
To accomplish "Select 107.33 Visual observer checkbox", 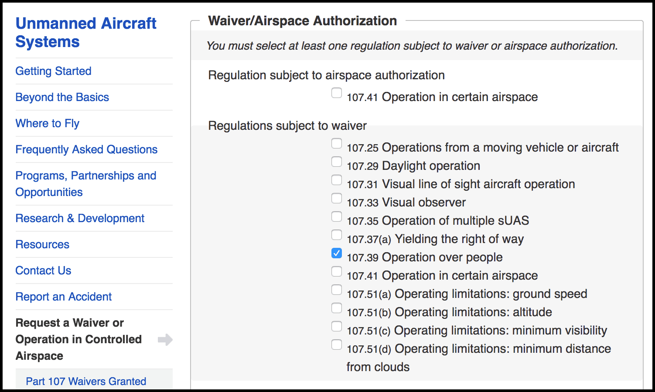I will pos(337,198).
